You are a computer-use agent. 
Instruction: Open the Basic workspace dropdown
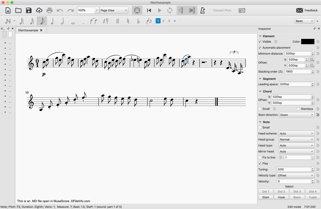[x=304, y=21]
